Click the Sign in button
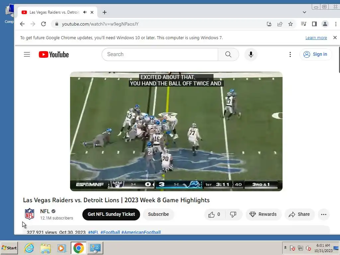340x255 pixels. point(315,54)
